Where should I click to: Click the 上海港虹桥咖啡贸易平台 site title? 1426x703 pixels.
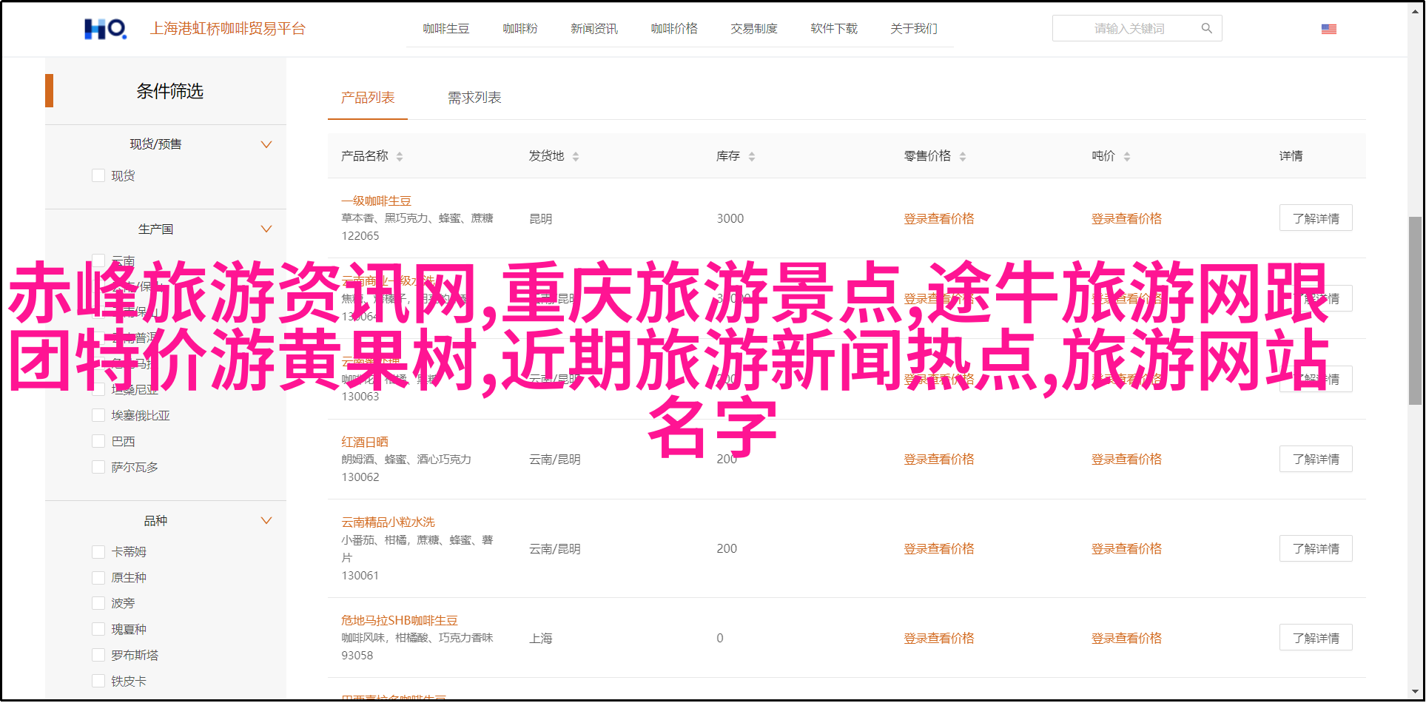point(228,28)
